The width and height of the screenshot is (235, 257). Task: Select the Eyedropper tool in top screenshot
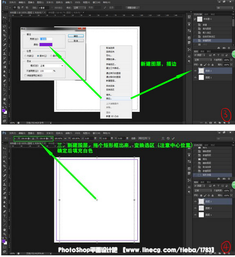(x=5, y=40)
